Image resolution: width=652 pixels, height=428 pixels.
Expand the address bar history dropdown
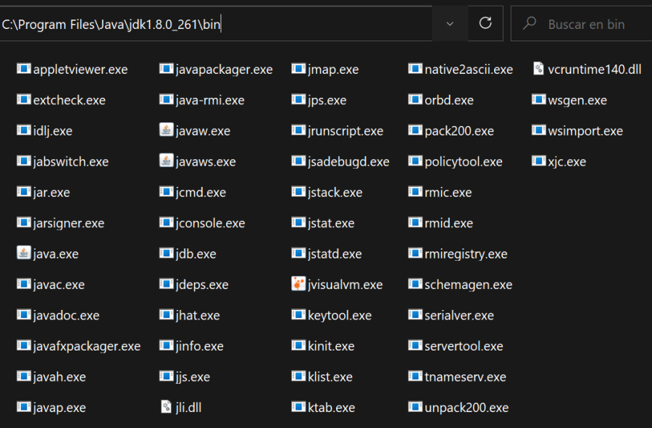point(450,24)
